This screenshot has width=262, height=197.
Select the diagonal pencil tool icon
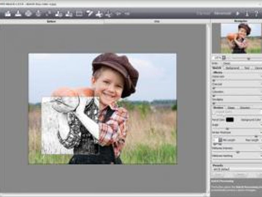point(89,14)
